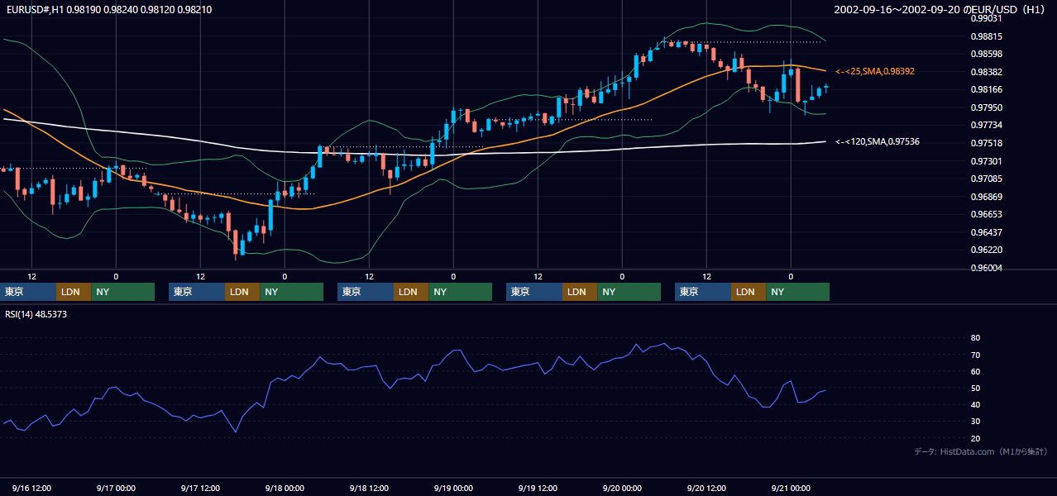1057x496 pixels.
Task: Click RSI scale level 20
Action: pyautogui.click(x=976, y=438)
